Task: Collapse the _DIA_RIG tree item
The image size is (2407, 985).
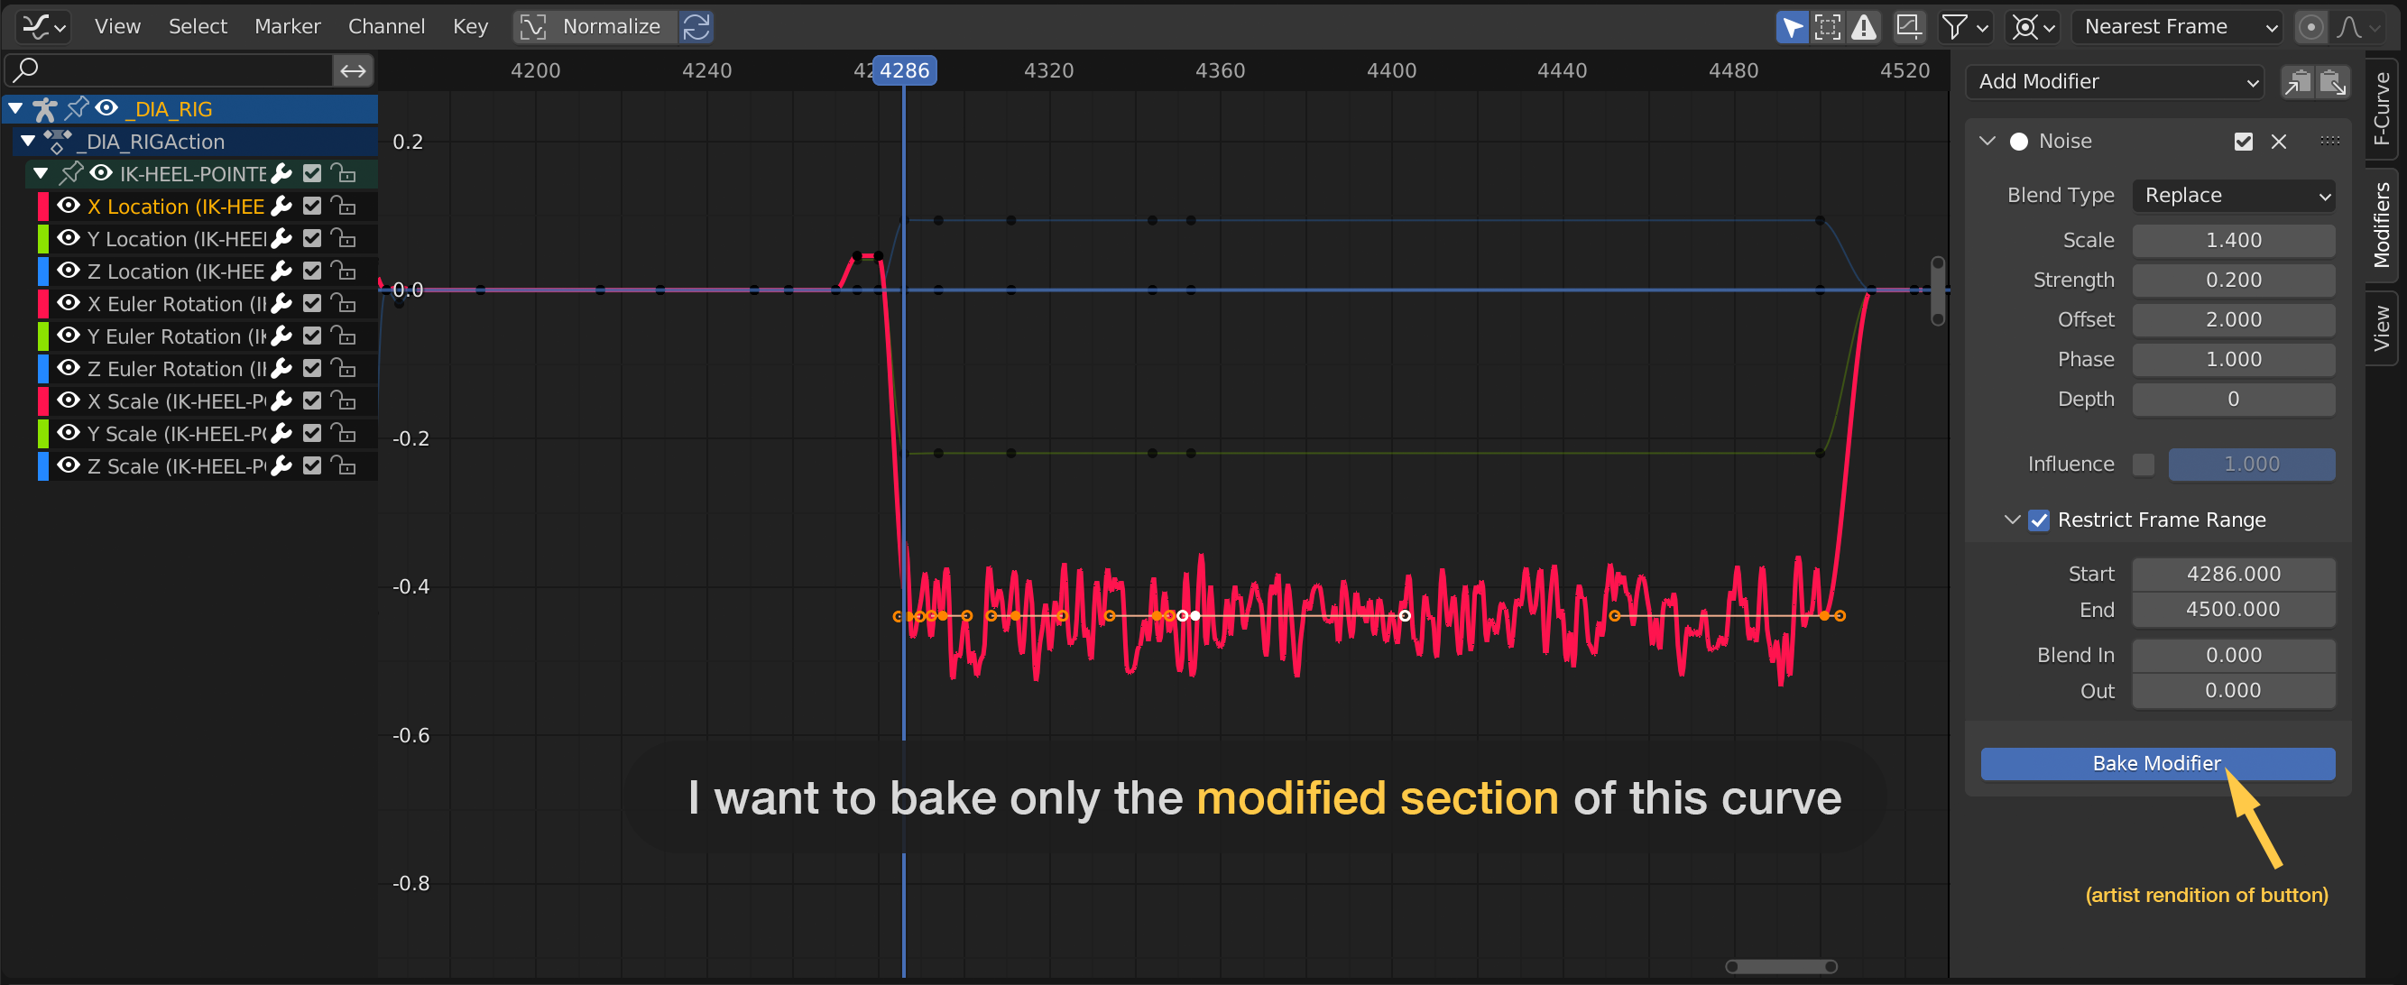Action: point(15,109)
